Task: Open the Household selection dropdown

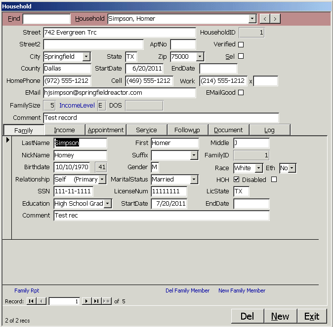Action: [252, 19]
